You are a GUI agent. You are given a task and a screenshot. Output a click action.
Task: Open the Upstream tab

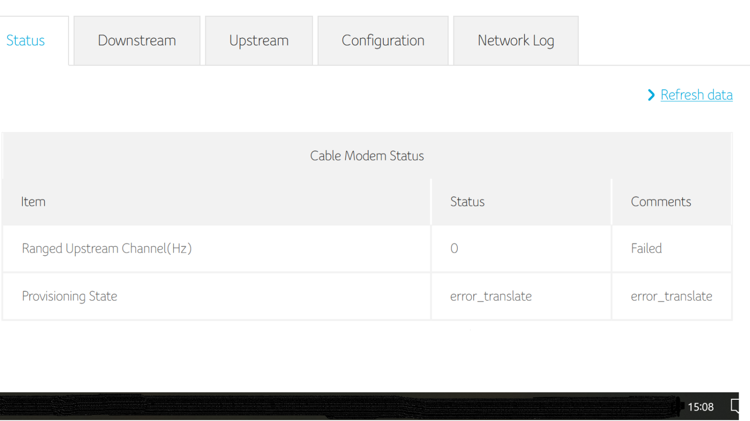[x=259, y=40]
